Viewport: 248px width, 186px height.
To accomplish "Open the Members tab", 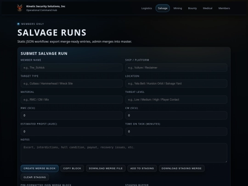I will pos(224,8).
